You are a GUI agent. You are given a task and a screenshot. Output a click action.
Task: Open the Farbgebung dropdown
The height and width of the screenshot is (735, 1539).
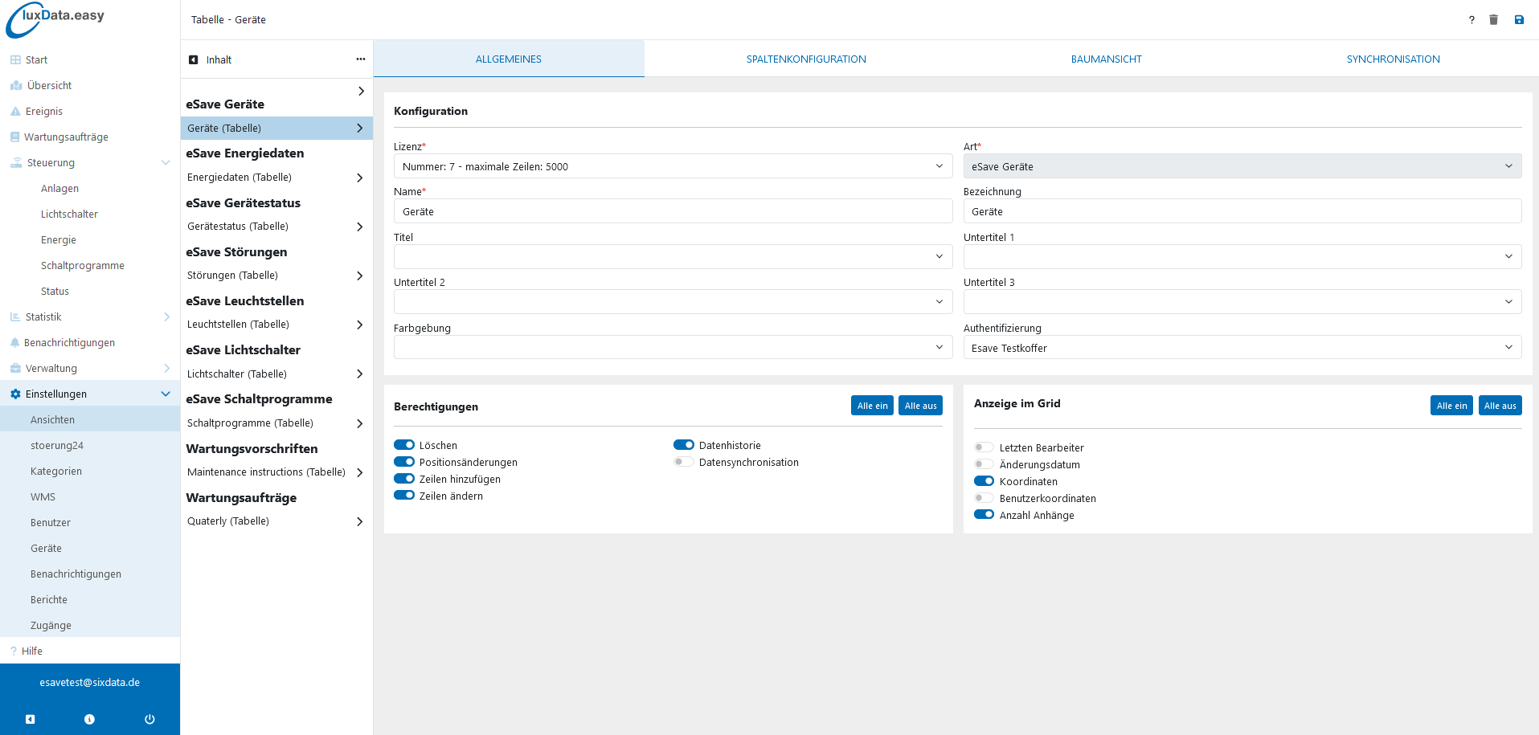(673, 348)
